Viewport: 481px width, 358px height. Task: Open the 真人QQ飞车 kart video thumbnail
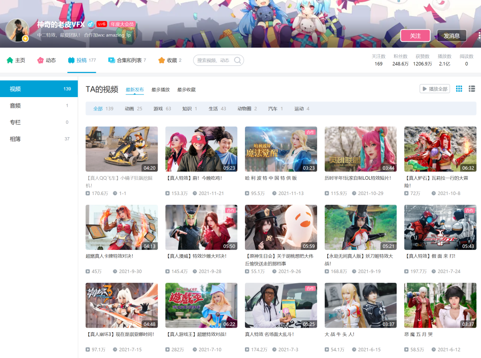pos(122,149)
